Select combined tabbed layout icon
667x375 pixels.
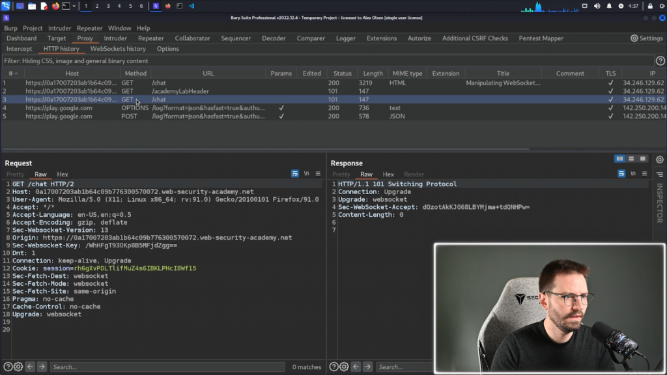pyautogui.click(x=643, y=159)
